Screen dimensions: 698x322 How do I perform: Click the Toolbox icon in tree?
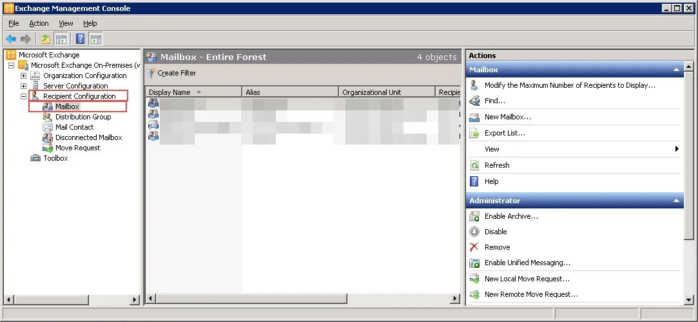(x=35, y=158)
